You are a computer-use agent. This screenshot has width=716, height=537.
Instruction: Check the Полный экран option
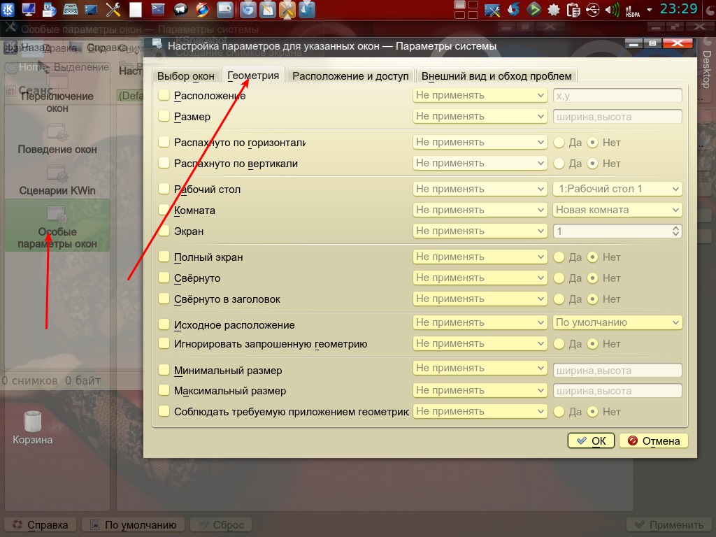pyautogui.click(x=164, y=257)
